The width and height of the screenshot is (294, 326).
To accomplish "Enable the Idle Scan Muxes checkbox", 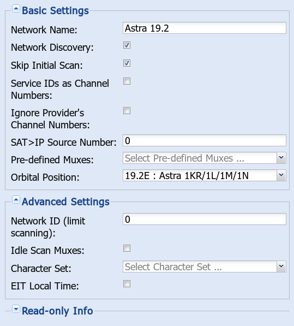I will click(127, 248).
